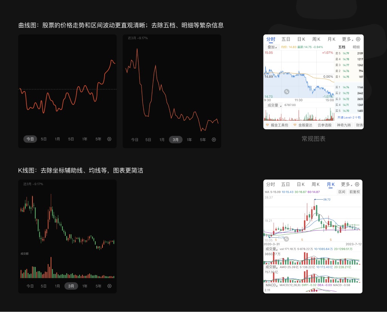Select highlighted 3月 tab in dark candlestick chart
The width and height of the screenshot is (387, 312).
71,286
